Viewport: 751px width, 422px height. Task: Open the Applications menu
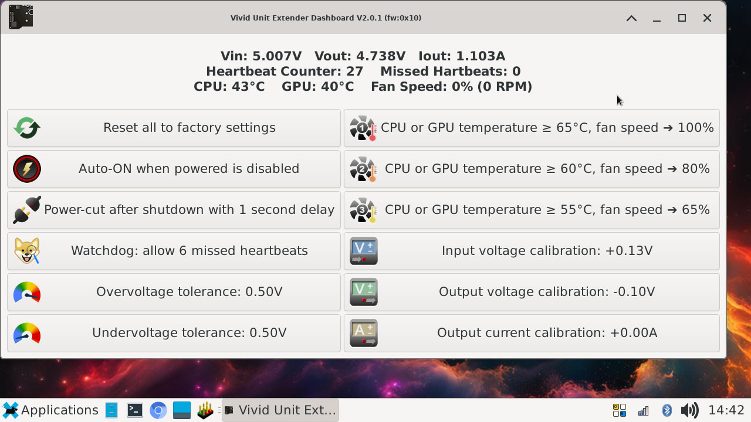[50, 410]
